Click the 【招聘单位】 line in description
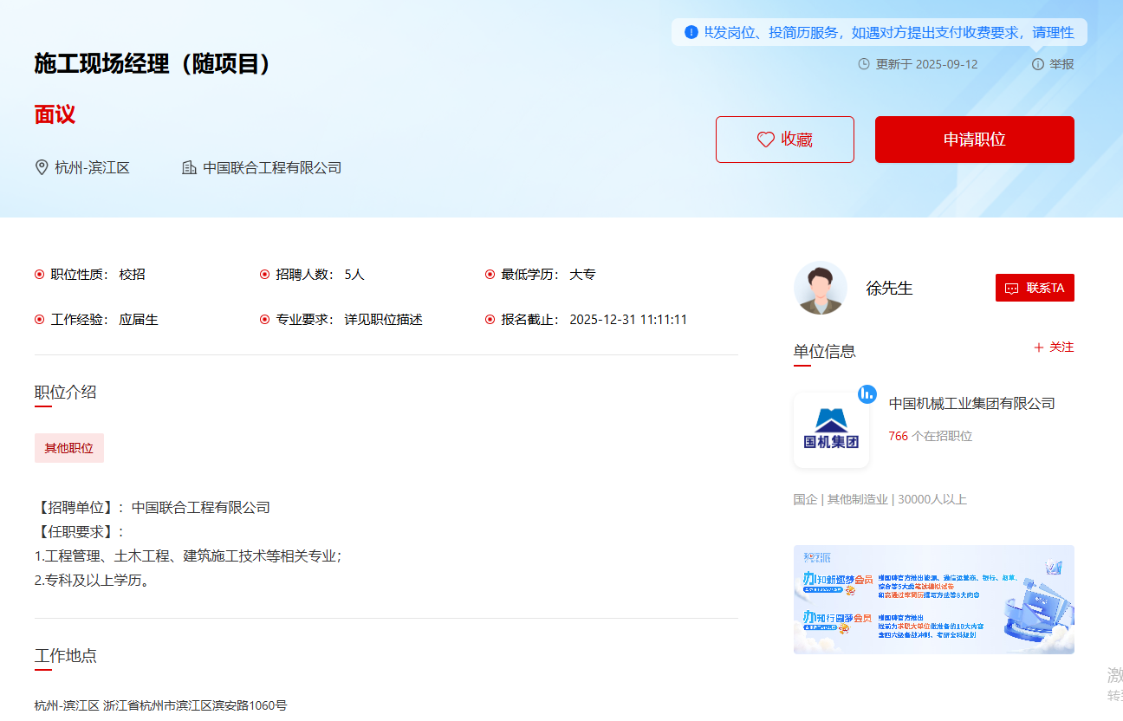1123x721 pixels. coord(153,508)
